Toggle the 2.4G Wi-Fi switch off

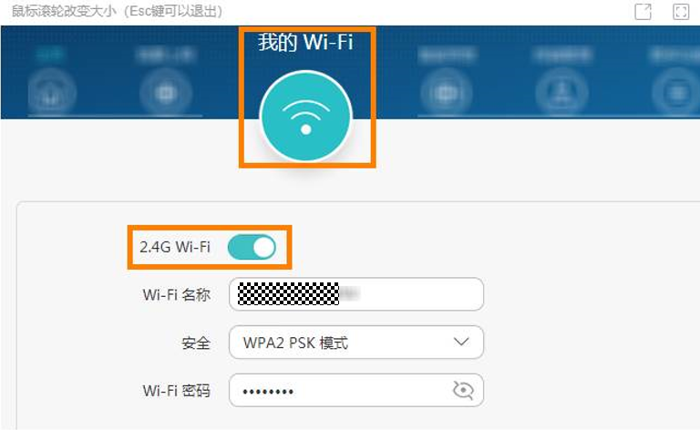pos(252,247)
